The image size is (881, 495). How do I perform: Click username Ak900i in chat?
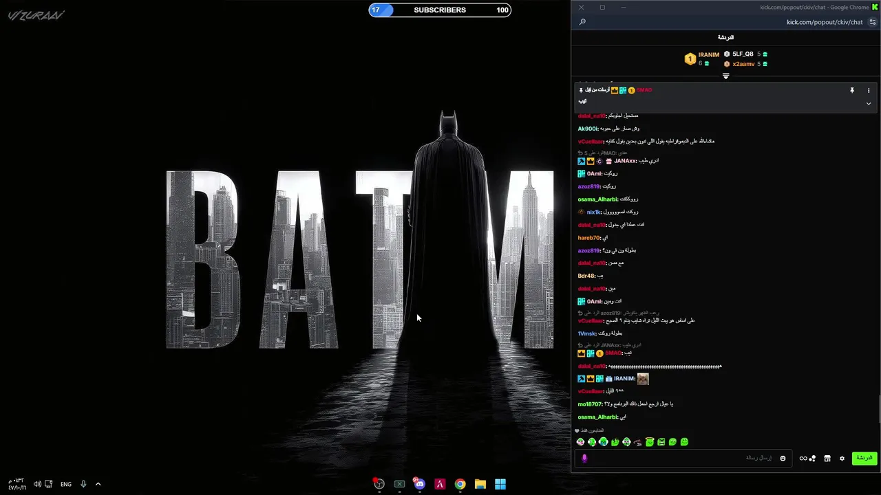point(588,129)
